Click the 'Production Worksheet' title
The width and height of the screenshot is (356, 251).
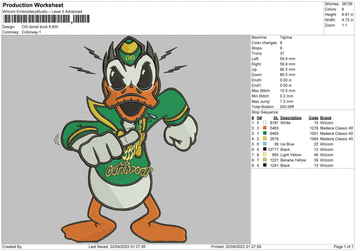(x=33, y=5)
